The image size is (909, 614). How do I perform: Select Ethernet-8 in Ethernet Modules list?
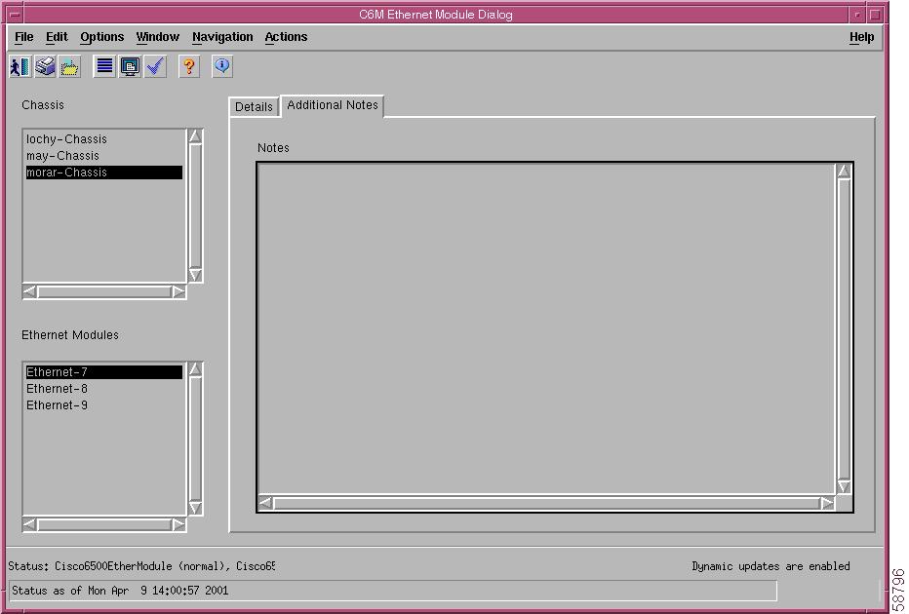pyautogui.click(x=104, y=389)
